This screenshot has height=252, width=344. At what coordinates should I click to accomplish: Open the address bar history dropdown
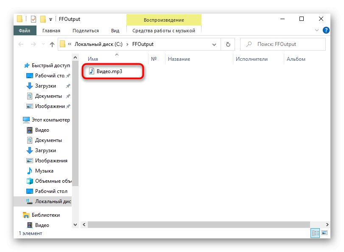214,45
